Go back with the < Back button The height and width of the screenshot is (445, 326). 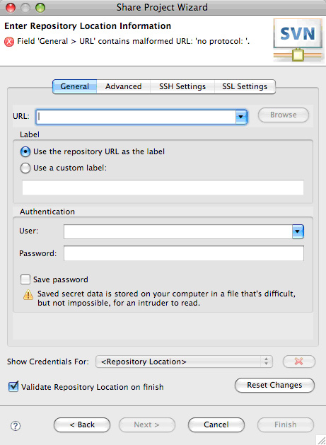82,425
